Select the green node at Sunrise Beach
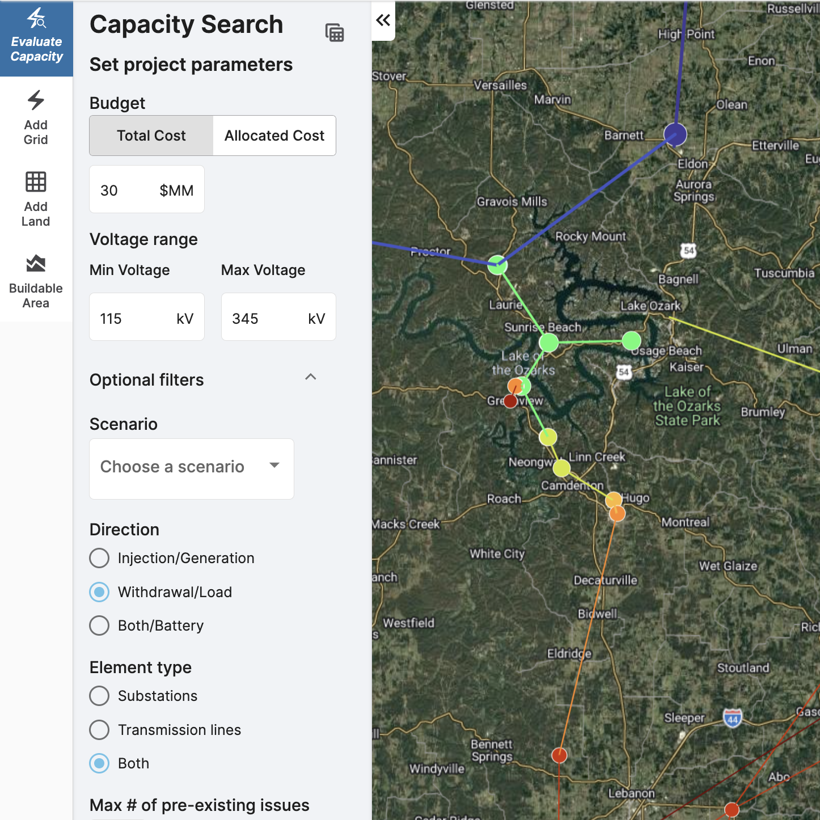The width and height of the screenshot is (820, 820). click(548, 343)
